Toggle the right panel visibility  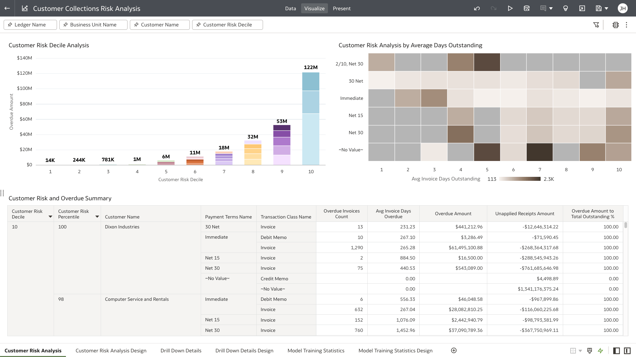(x=628, y=350)
